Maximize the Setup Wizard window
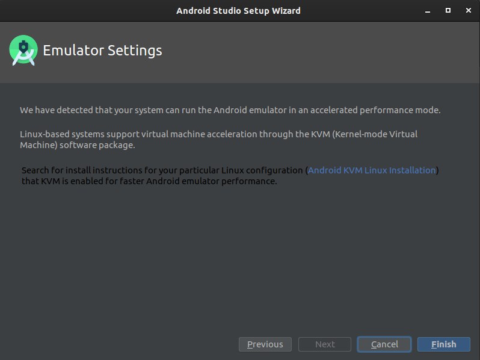This screenshot has width=480, height=360. pos(448,10)
